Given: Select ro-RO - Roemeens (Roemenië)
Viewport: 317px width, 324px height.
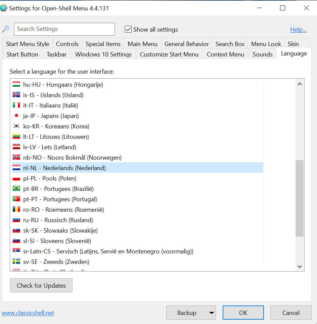Looking at the screenshot, I should [x=138, y=209].
